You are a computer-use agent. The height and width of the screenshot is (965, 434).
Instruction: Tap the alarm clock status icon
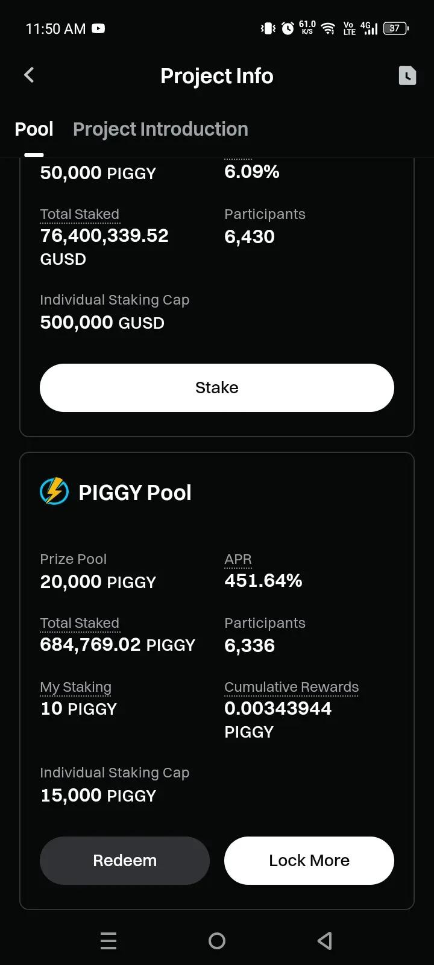click(x=288, y=28)
